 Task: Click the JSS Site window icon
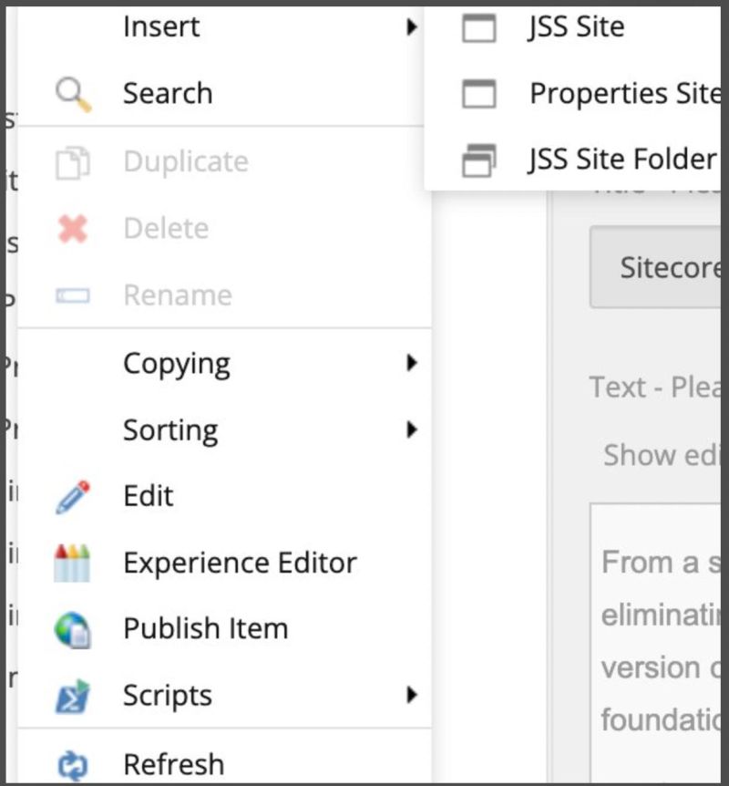pyautogui.click(x=479, y=27)
